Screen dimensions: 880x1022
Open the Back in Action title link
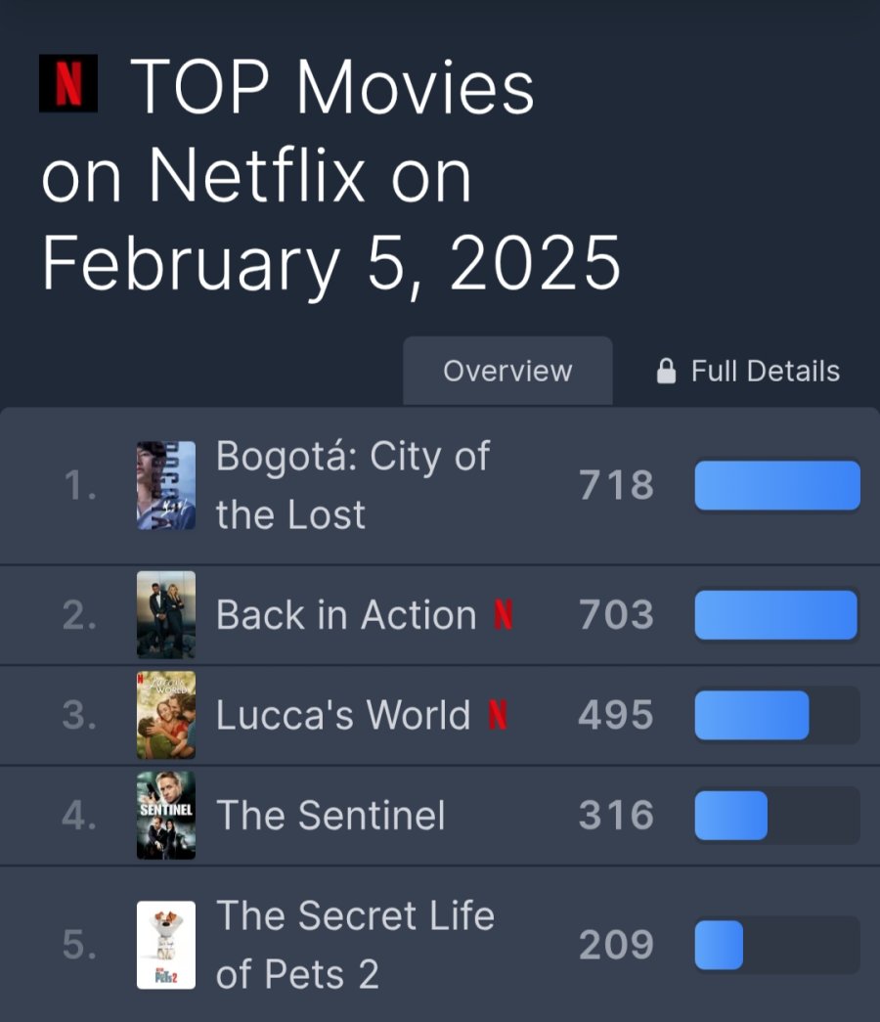click(x=346, y=614)
